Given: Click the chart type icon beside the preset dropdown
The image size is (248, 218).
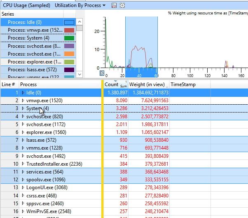Looking at the screenshot, I should point(115,5).
